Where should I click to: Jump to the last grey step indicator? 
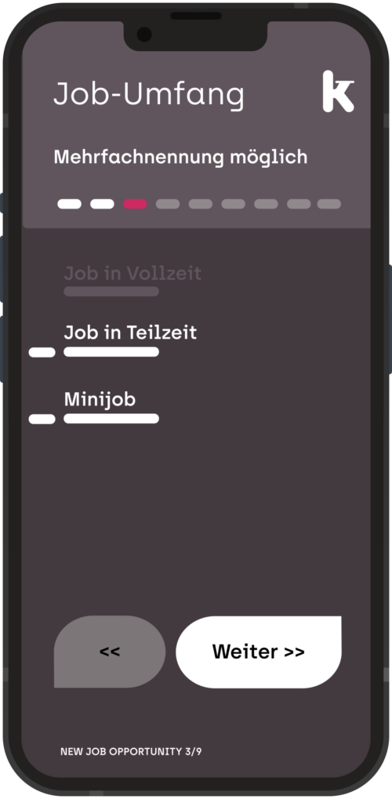click(x=328, y=204)
